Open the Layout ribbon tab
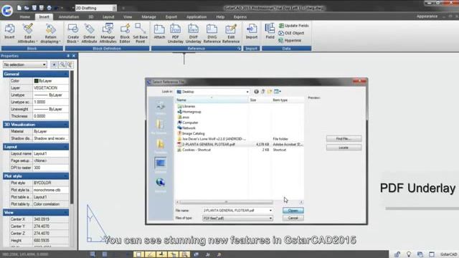The image size is (459, 258). tap(108, 17)
